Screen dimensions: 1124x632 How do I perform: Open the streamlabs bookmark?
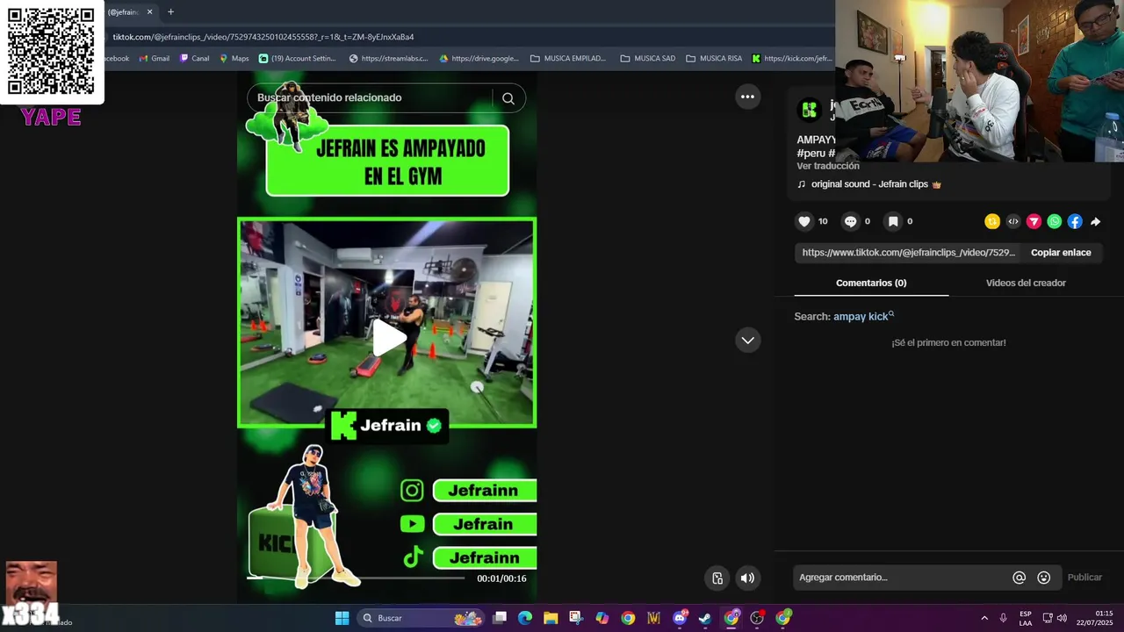coord(388,59)
